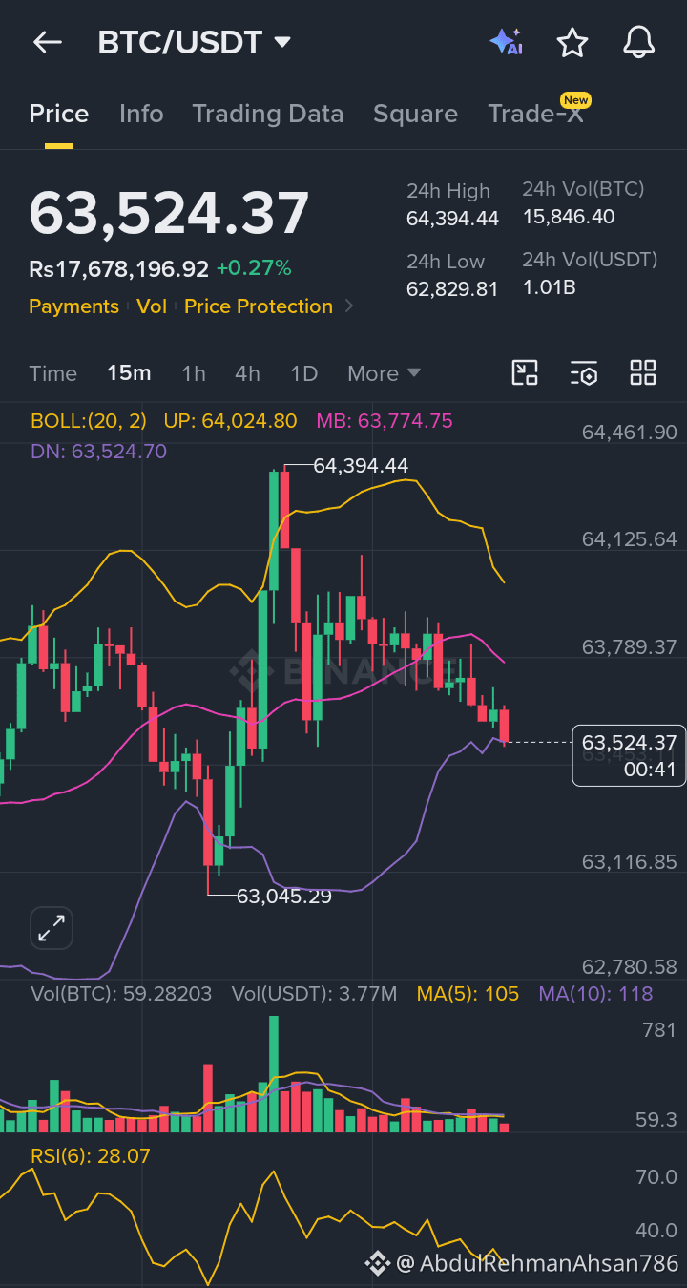This screenshot has height=1288, width=687.
Task: Tap the 24h Vol(USDT) value 1.01B
Action: point(549,287)
